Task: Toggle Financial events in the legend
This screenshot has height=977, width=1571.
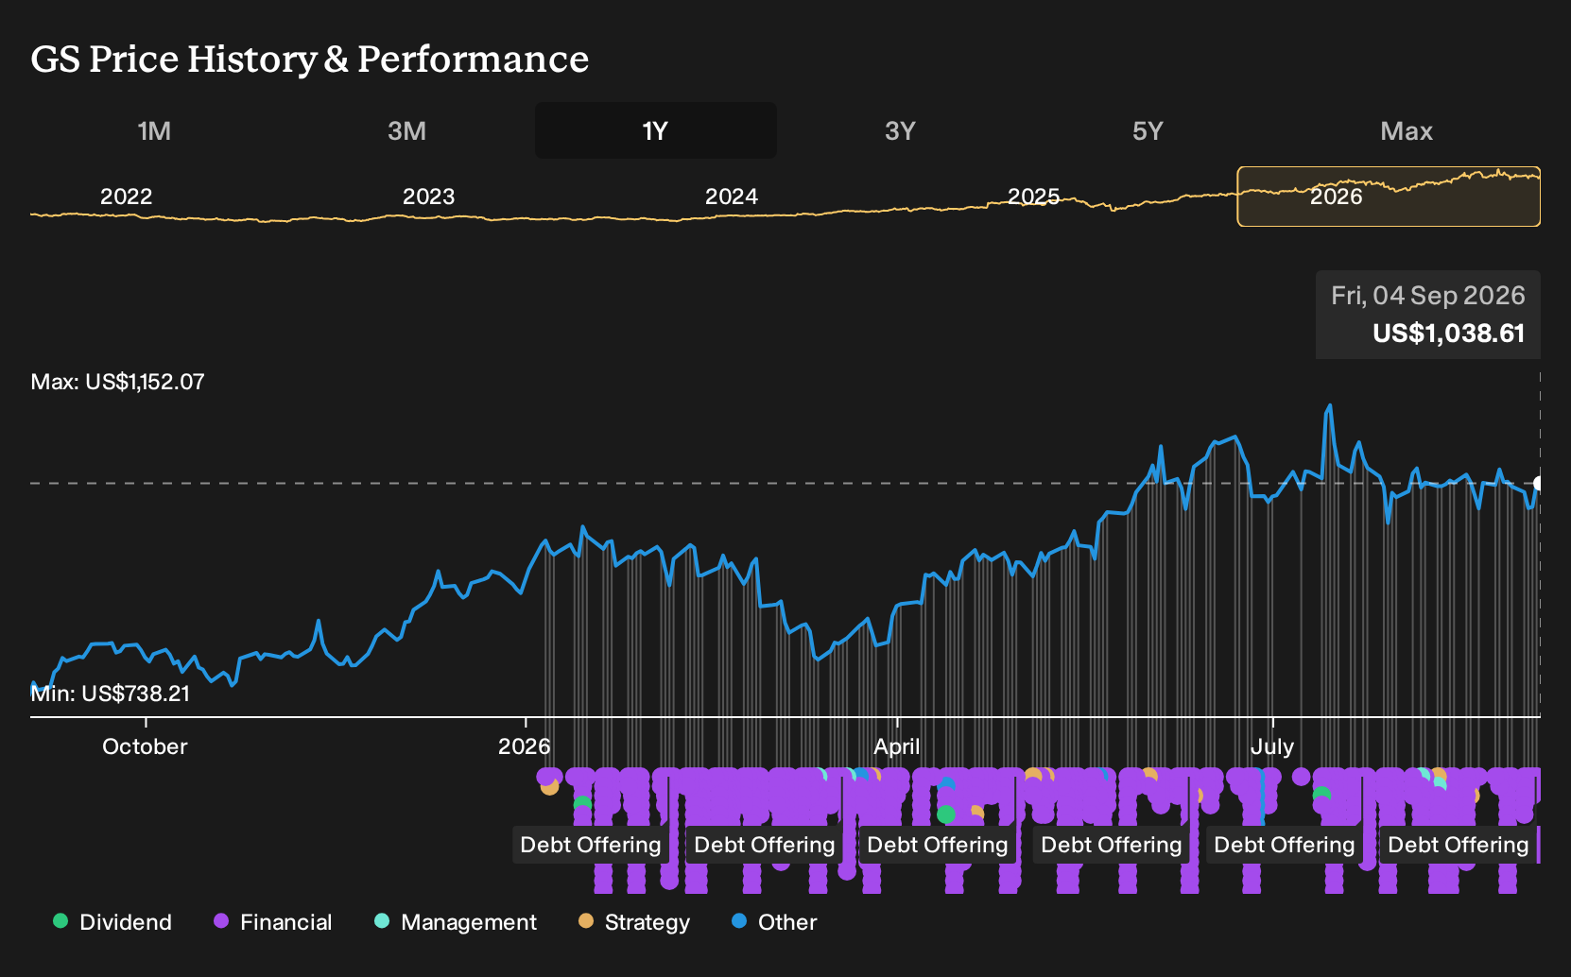Action: (272, 922)
